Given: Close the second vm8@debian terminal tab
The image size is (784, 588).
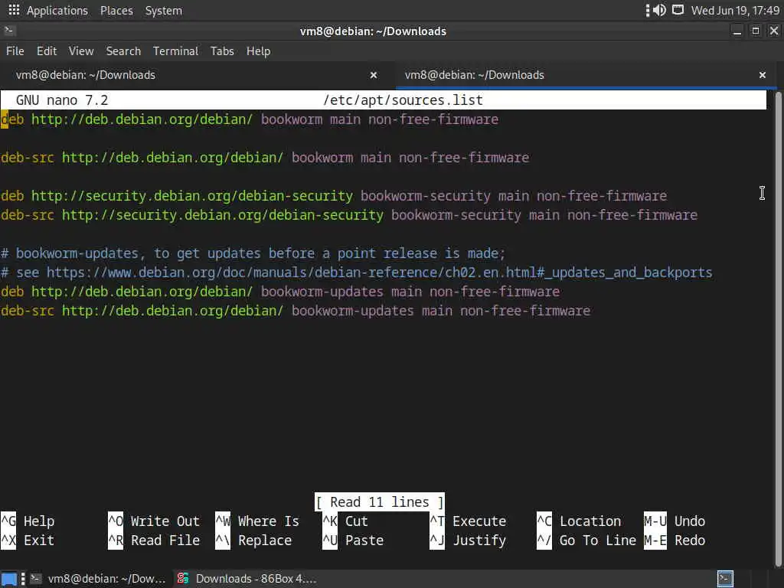Looking at the screenshot, I should 762,75.
